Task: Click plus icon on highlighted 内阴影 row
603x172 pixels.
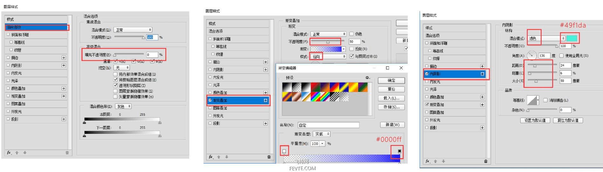Action: pyautogui.click(x=482, y=74)
